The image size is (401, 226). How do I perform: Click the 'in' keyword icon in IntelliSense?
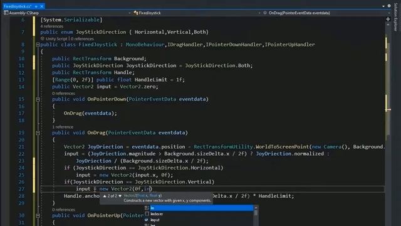tap(147, 208)
